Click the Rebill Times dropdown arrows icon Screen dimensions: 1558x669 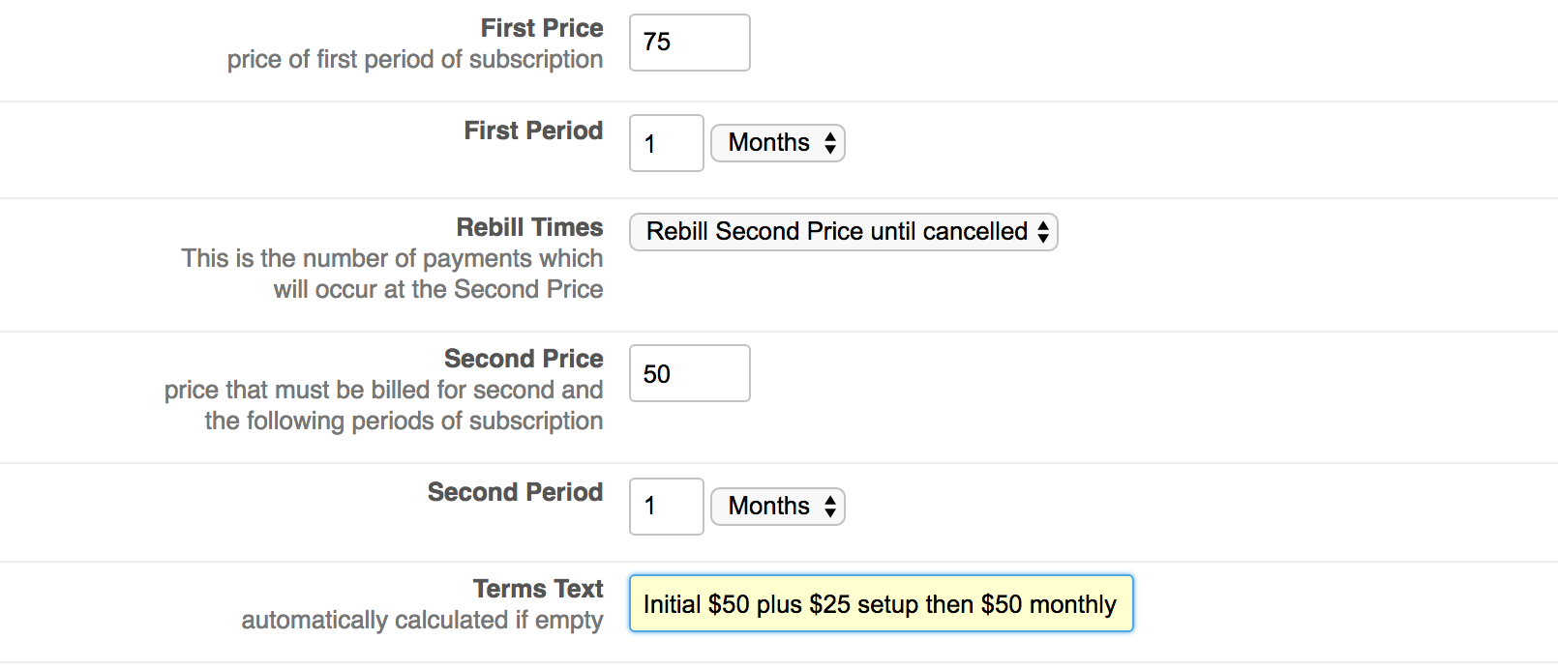pyautogui.click(x=1043, y=232)
